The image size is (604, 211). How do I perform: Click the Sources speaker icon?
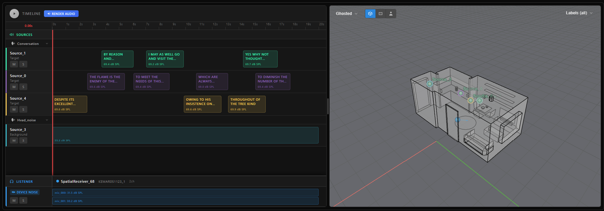click(x=12, y=35)
